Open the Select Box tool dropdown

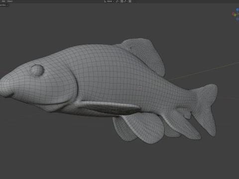4,5
